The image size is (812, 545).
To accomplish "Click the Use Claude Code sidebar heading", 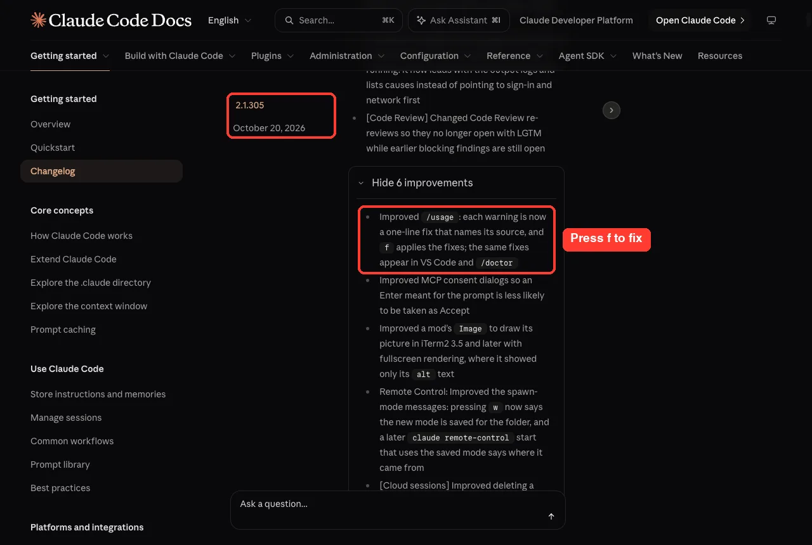I will coord(67,369).
